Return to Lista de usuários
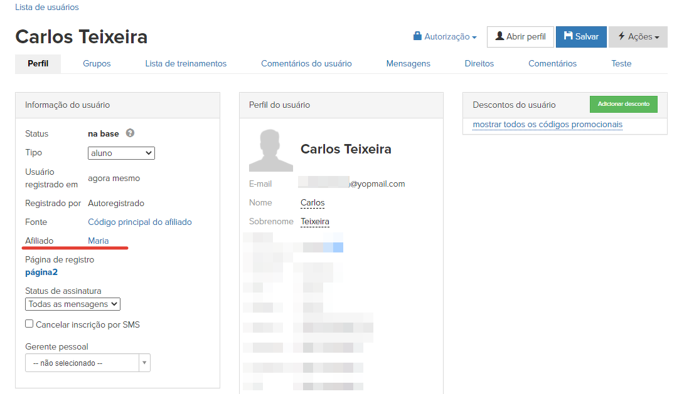The height and width of the screenshot is (394, 694). pyautogui.click(x=47, y=8)
